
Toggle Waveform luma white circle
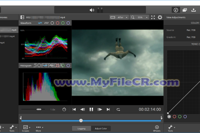[52, 23]
